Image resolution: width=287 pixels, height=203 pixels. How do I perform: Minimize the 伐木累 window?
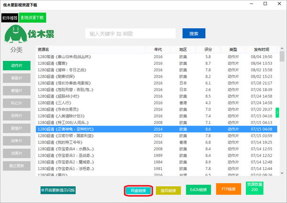point(252,4)
